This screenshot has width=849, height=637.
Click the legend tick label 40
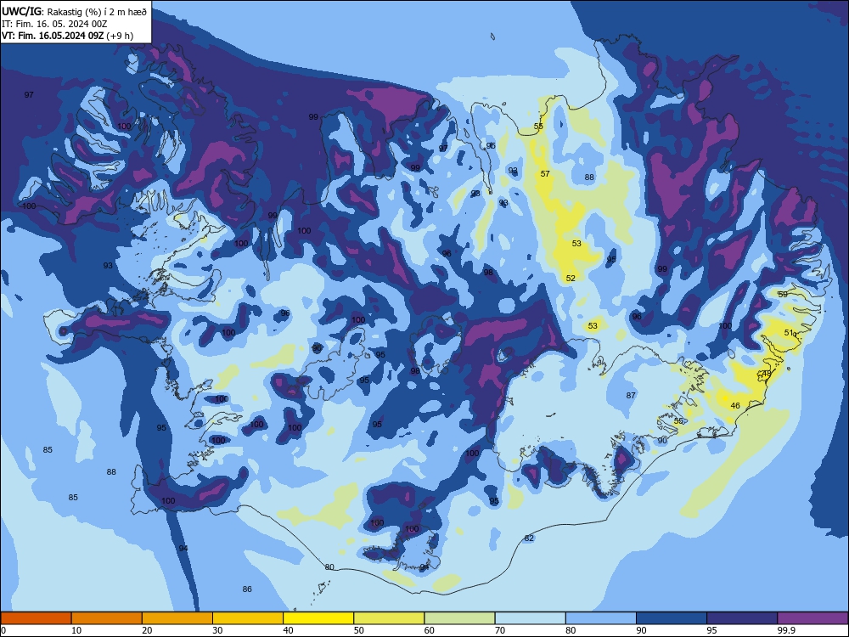coord(288,630)
